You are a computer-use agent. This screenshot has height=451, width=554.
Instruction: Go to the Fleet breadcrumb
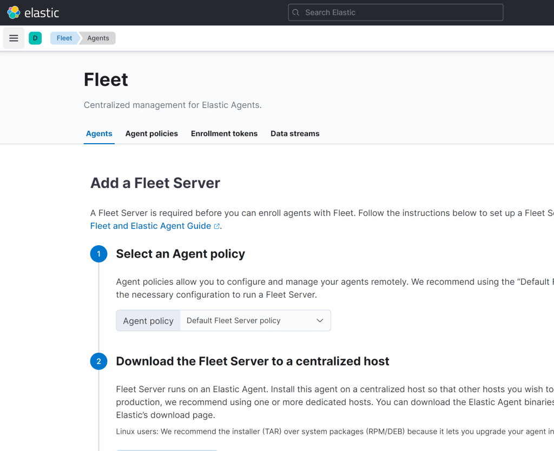click(x=64, y=38)
